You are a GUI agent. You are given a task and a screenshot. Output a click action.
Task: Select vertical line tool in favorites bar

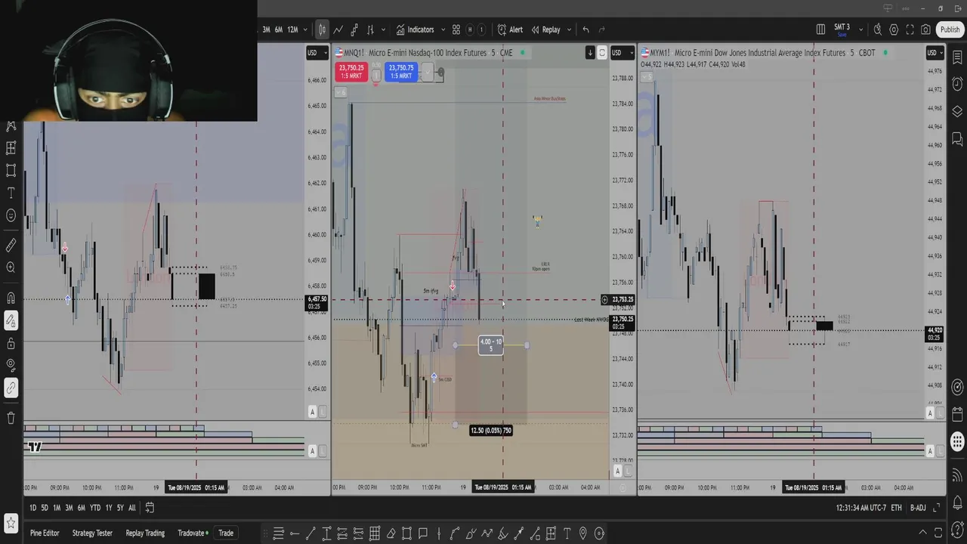(x=438, y=533)
